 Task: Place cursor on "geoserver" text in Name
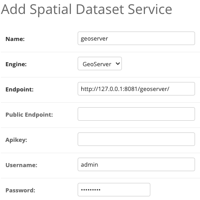click(94, 39)
